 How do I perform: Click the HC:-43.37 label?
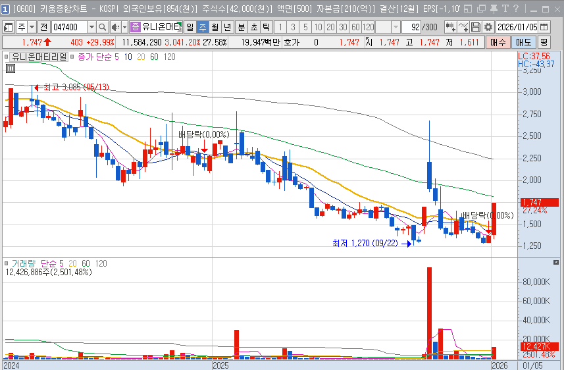click(536, 64)
